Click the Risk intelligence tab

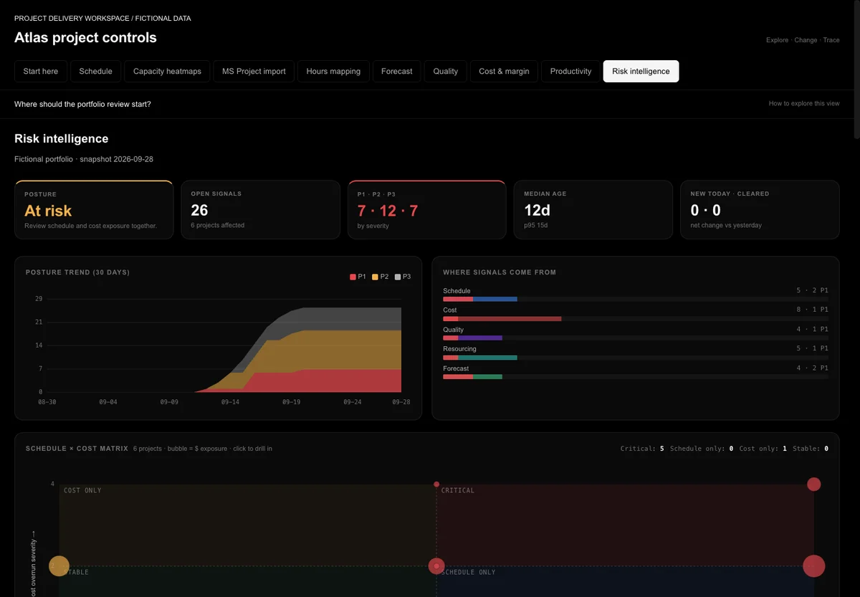click(641, 72)
